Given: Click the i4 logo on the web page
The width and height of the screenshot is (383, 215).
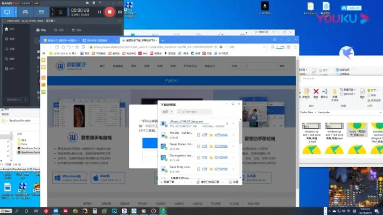Looking at the screenshot, I should click(x=71, y=66).
